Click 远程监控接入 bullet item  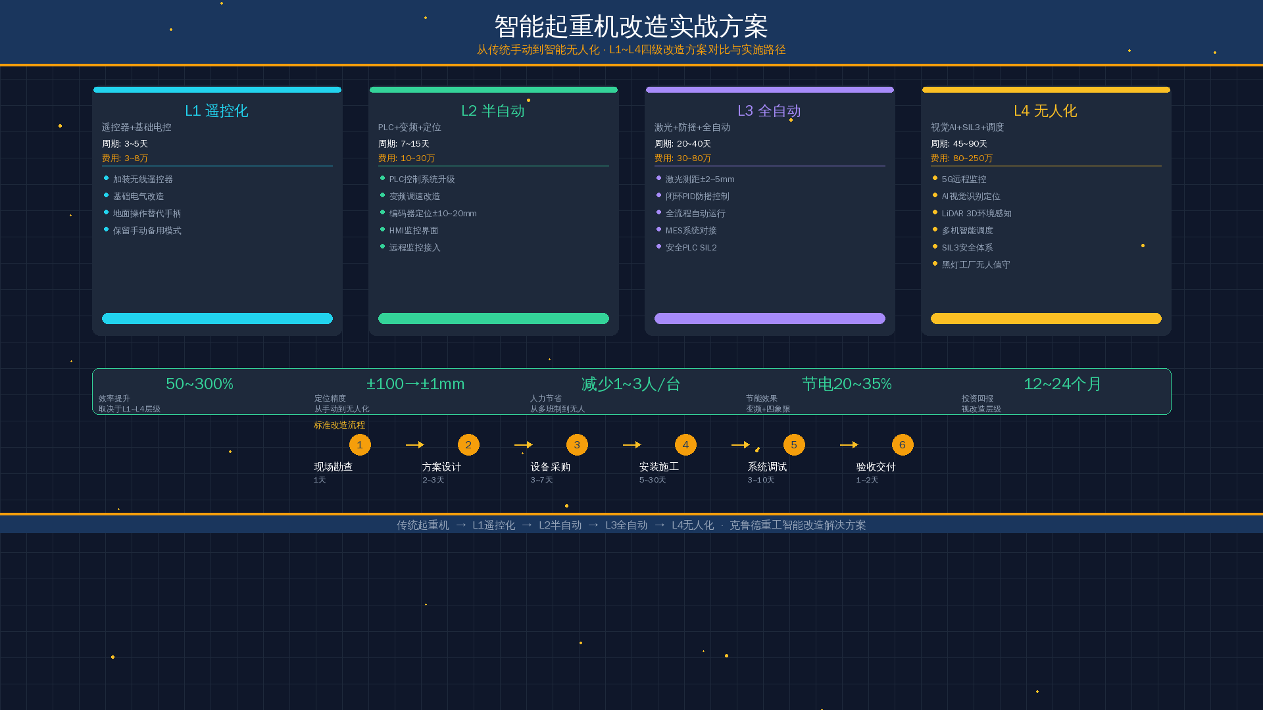[414, 248]
